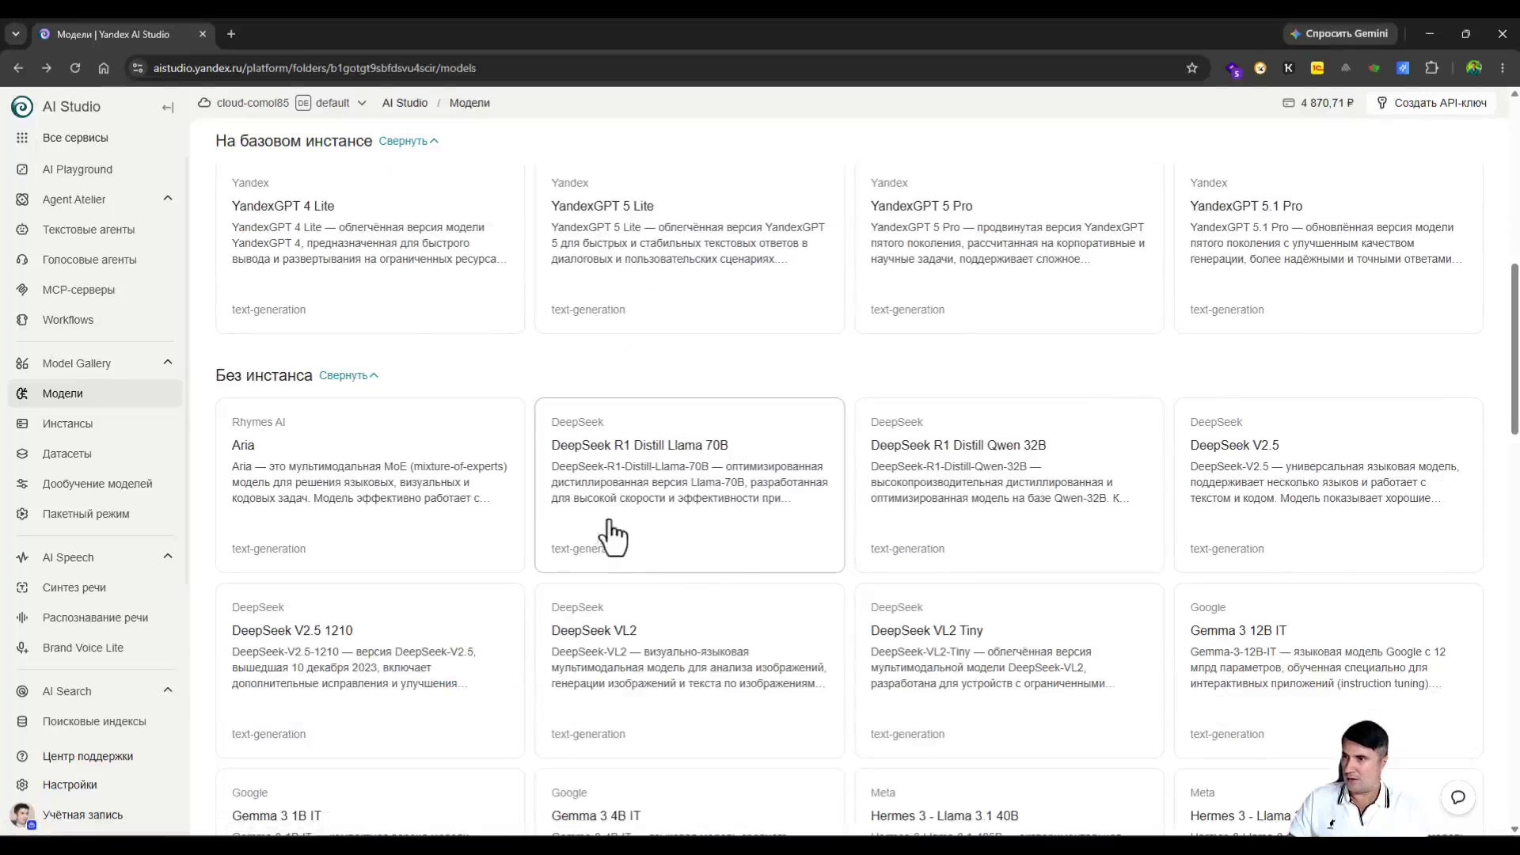1520x855 pixels.
Task: Select the YandexGPT 5.1 Pro title
Action: click(x=1246, y=206)
